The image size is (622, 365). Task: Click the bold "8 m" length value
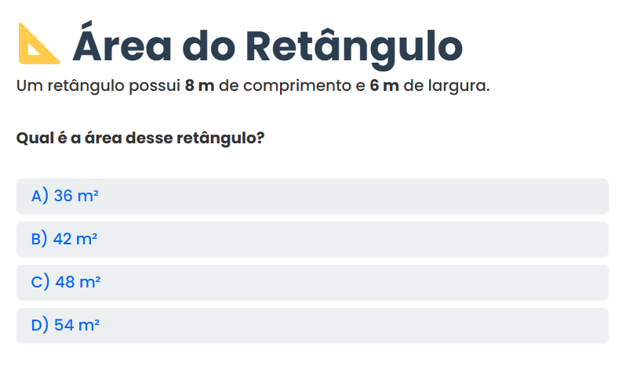[199, 85]
